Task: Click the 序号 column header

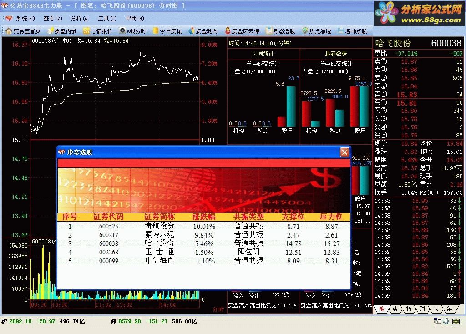Action: point(70,217)
